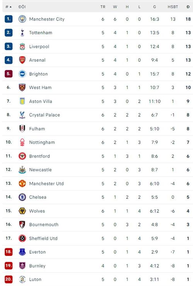This screenshot has width=193, height=286.
Task: Sort standings by the Đ points column
Action: click(x=188, y=7)
